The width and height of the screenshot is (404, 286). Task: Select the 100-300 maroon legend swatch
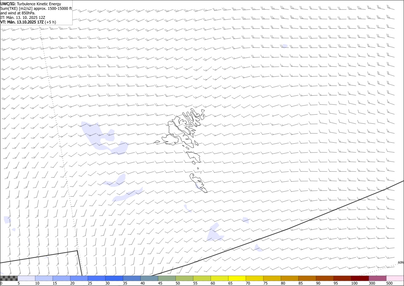360,278
